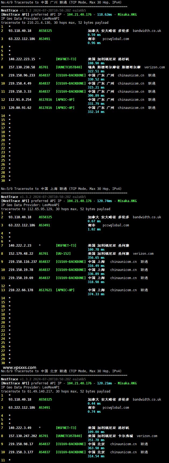This screenshot has width=169, height=463.
Task: Select the latency 108.90 ms
Action: (96, 63)
